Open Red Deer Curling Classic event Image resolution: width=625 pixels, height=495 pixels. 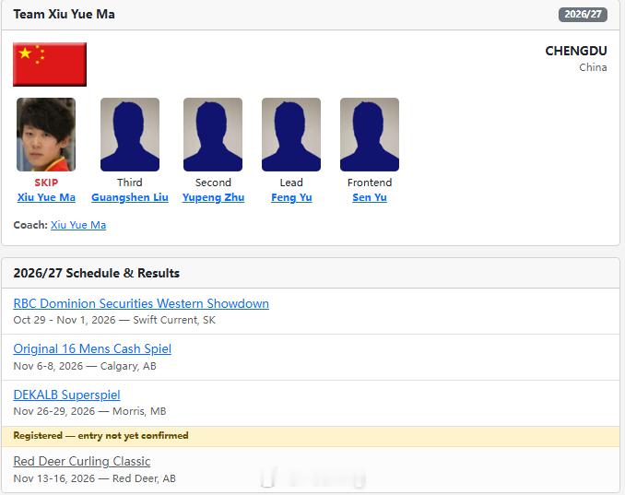[82, 461]
